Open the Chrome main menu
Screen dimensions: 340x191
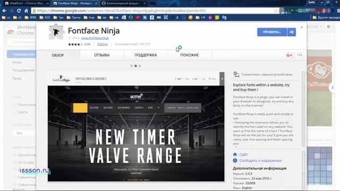tap(338, 11)
